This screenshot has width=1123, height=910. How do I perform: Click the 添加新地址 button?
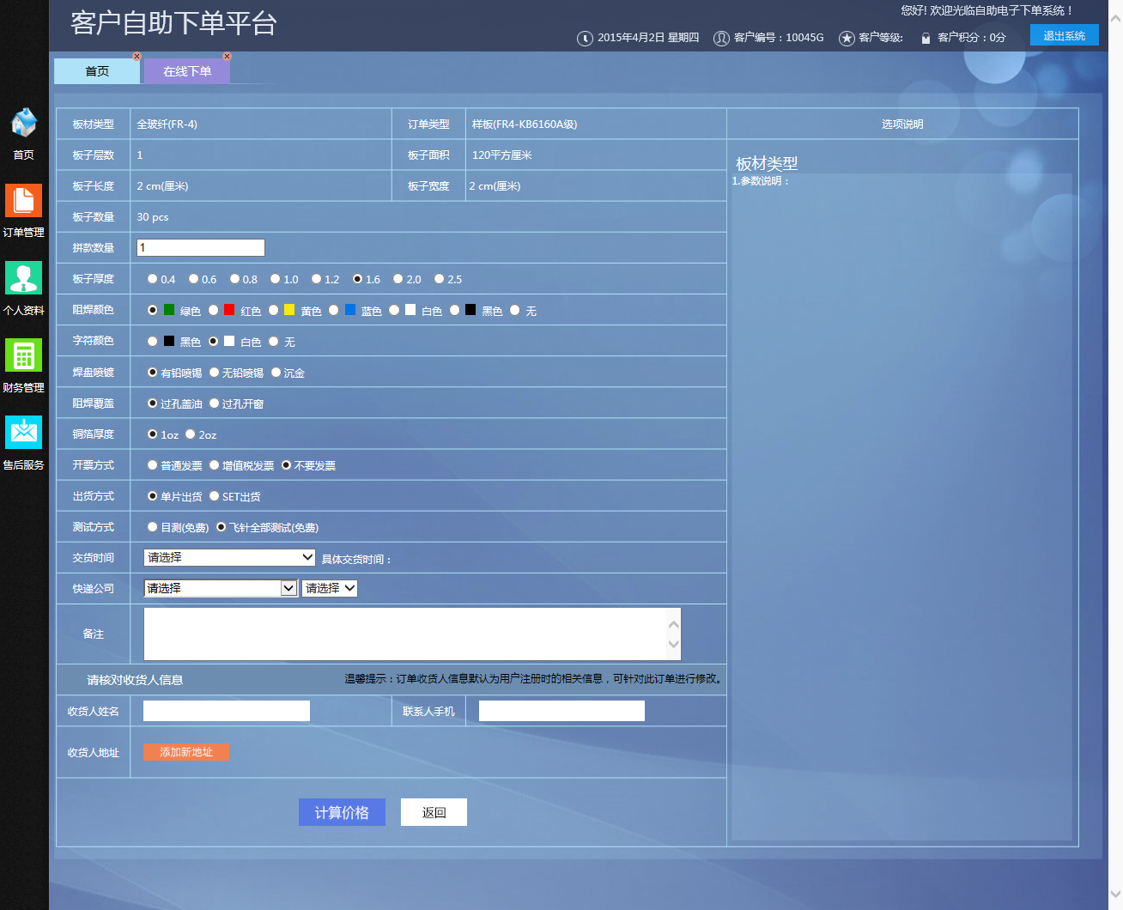pyautogui.click(x=186, y=752)
